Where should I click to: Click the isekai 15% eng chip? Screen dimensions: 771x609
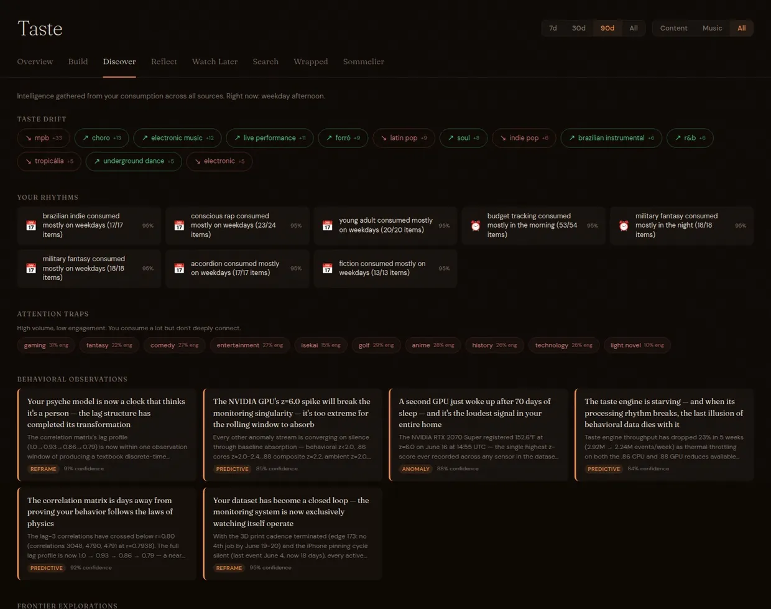(x=320, y=345)
